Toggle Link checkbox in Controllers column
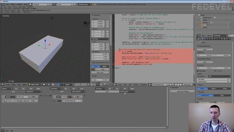Image resolution: width=234 pixels, height=132 pixels. (x=79, y=89)
